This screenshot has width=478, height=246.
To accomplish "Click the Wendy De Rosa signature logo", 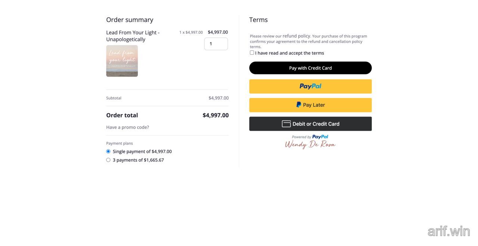I will tap(310, 144).
